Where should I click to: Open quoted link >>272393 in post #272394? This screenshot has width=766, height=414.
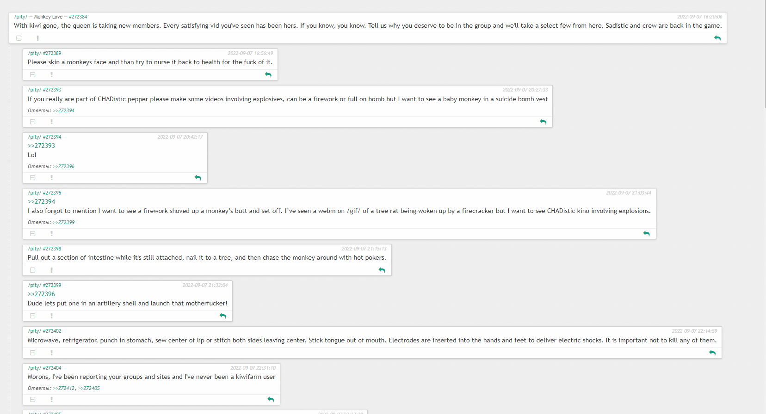41,146
